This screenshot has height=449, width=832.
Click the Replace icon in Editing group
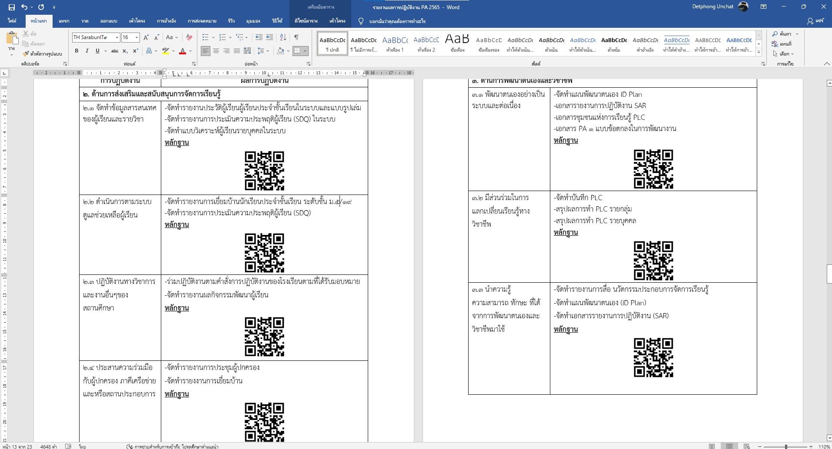pos(775,44)
